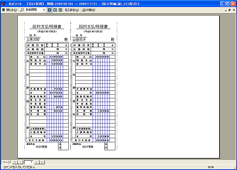Minimize the inner document window
This screenshot has height=170, width=237.
(226, 10)
